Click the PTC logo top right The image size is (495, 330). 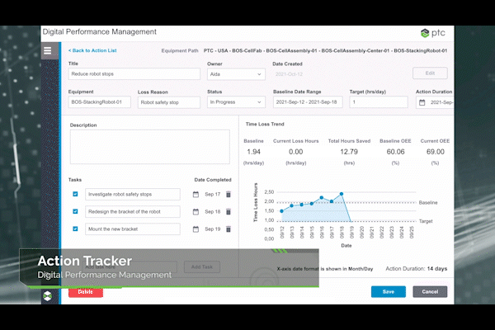[433, 33]
